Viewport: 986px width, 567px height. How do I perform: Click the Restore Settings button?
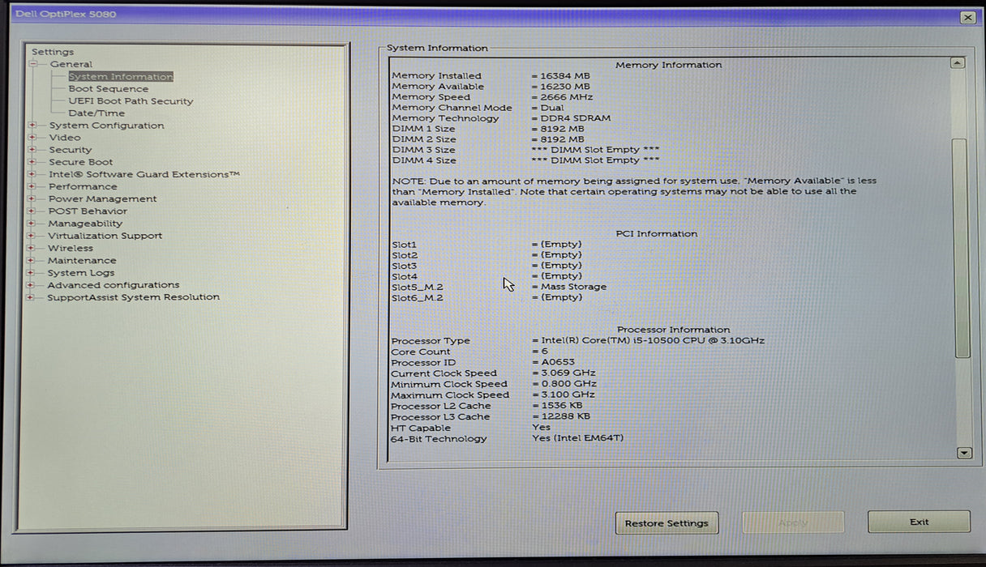point(667,523)
